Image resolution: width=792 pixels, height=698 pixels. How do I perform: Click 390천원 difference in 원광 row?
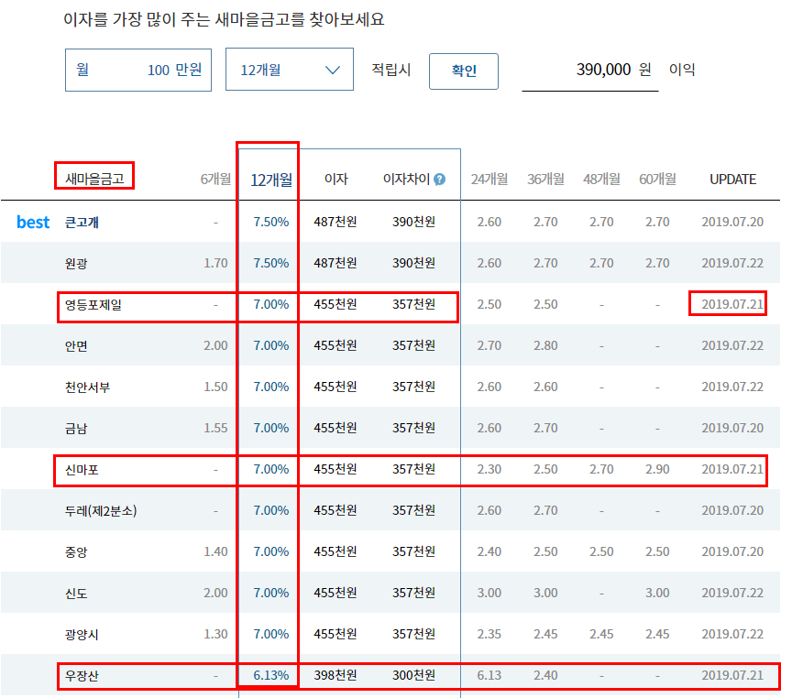coord(414,263)
